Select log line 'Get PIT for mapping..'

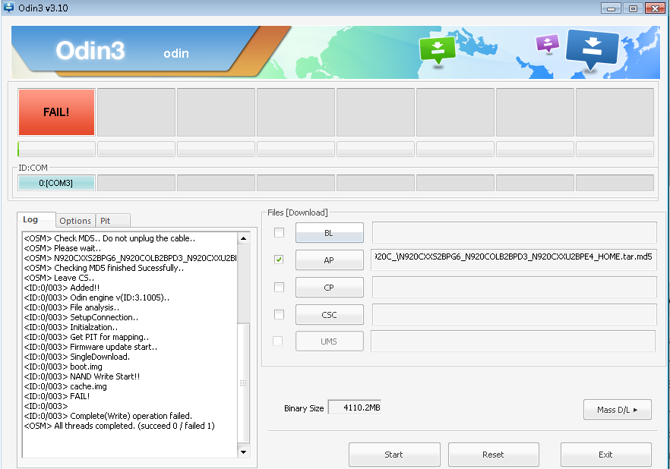87,337
